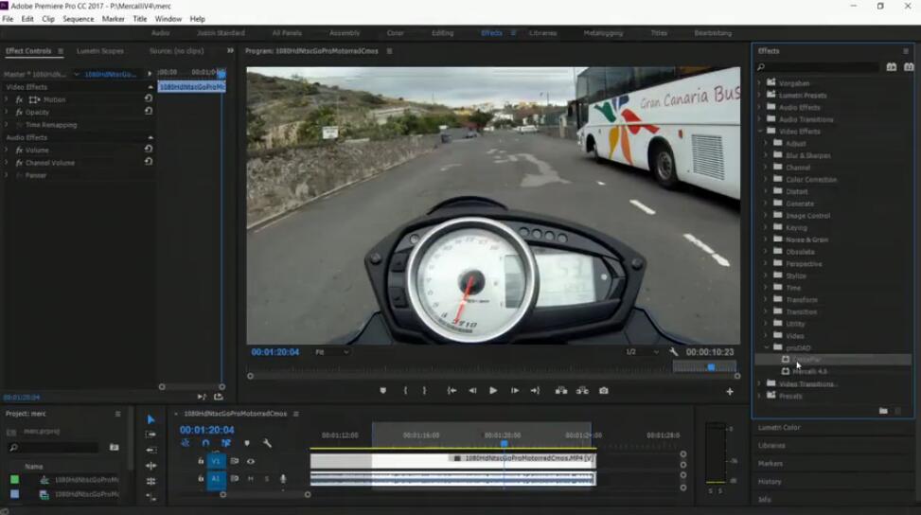Click the Export Frame camera icon
The width and height of the screenshot is (921, 515).
pos(604,390)
